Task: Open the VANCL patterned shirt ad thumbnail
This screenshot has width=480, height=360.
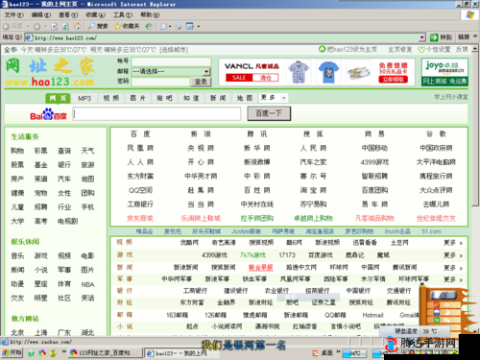Action: [x=299, y=72]
